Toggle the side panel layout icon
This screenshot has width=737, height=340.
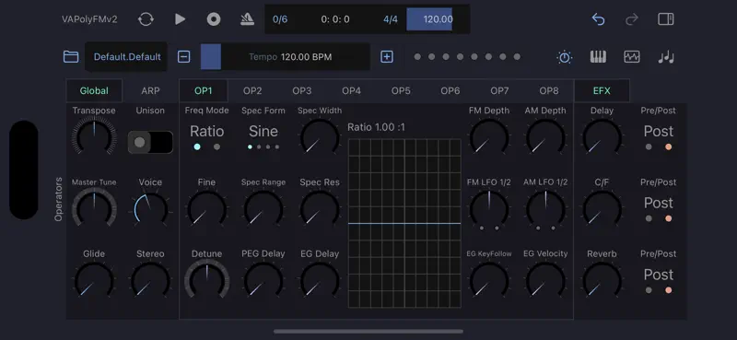click(x=665, y=19)
